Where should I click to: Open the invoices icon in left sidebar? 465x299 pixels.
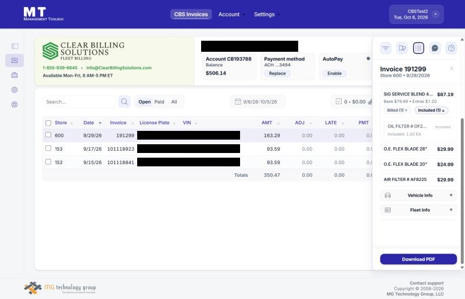click(x=15, y=60)
